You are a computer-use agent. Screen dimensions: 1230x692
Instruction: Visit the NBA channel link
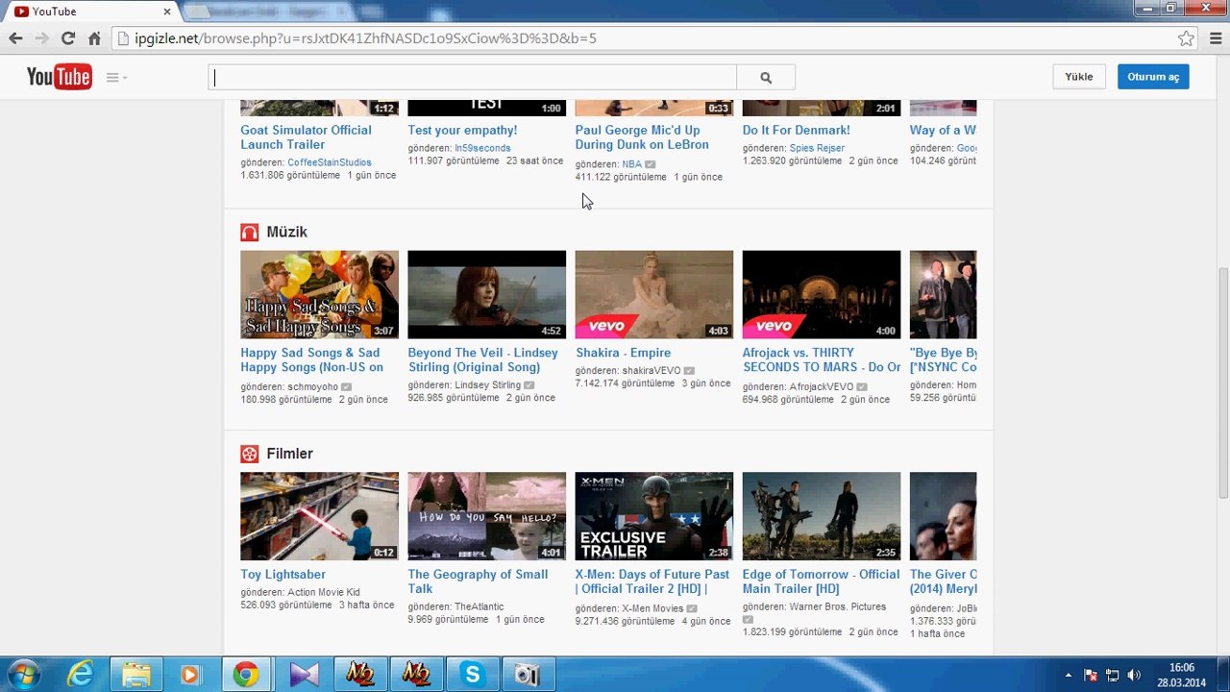631,164
